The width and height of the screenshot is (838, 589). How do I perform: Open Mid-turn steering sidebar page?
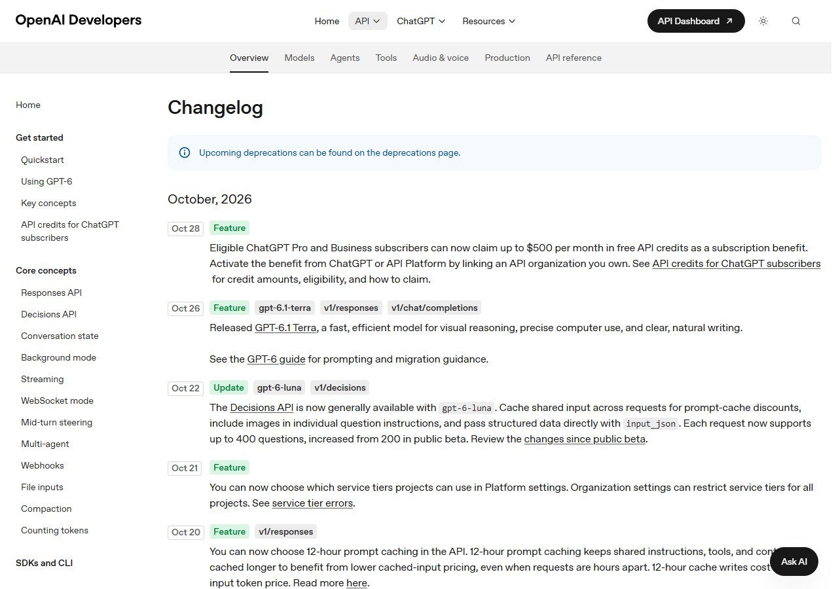coord(56,422)
